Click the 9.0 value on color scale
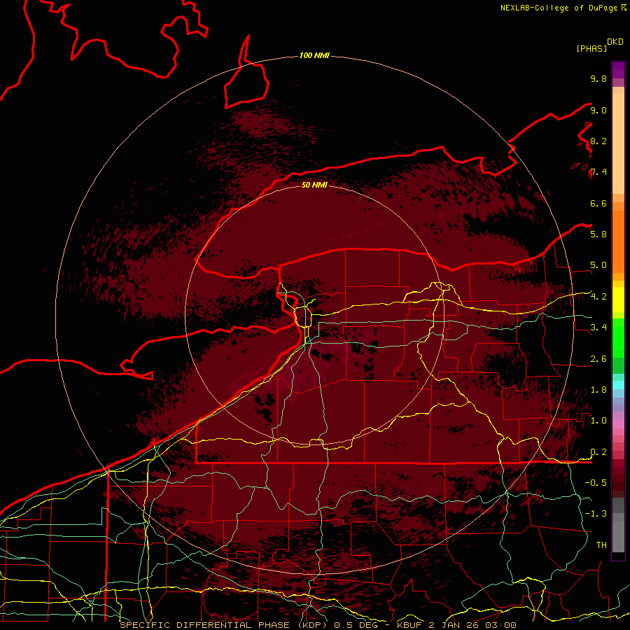This screenshot has width=630, height=630. [598, 110]
